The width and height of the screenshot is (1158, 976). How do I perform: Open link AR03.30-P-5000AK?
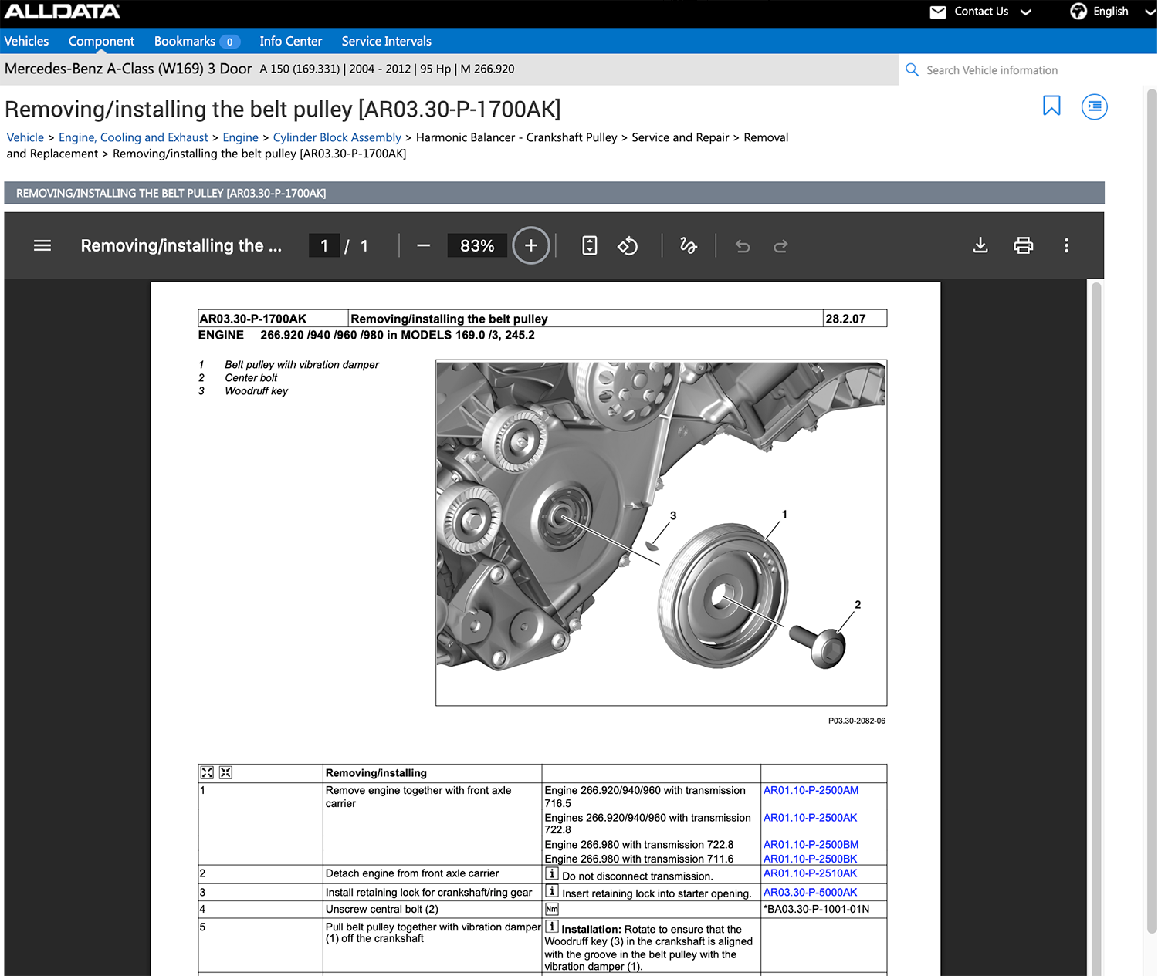[810, 892]
